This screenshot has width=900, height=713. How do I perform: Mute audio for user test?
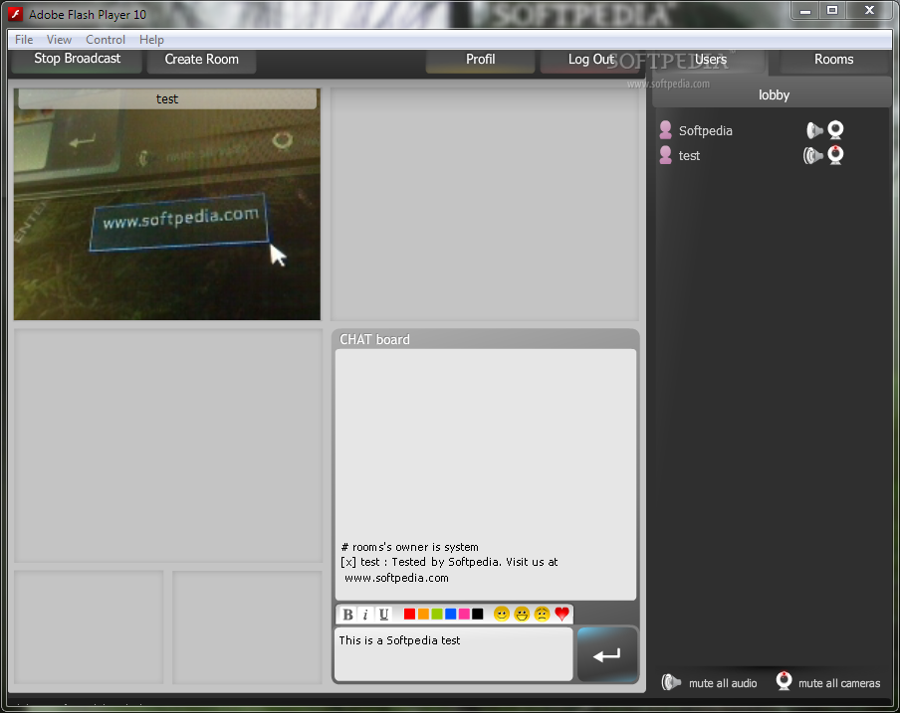(x=813, y=155)
